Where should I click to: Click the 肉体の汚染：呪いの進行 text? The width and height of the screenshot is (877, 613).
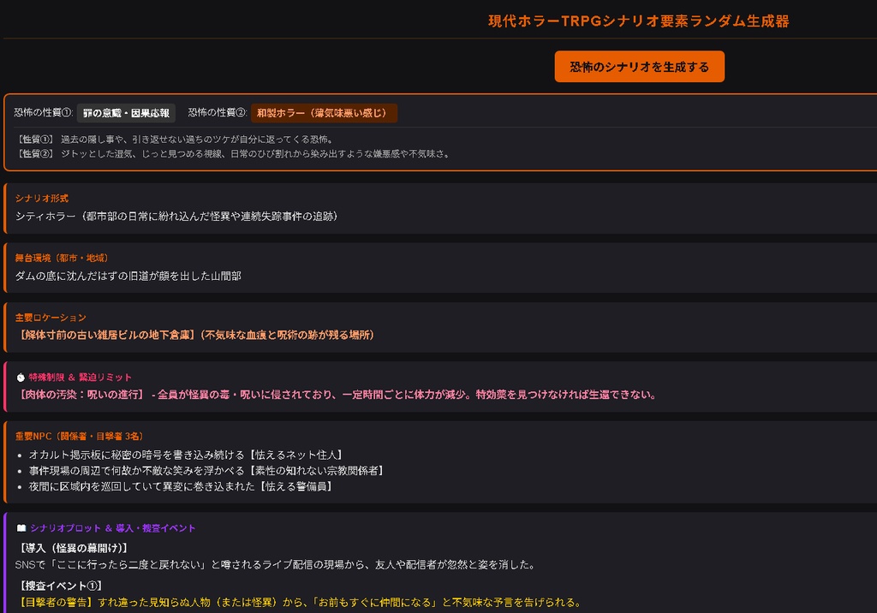point(336,395)
